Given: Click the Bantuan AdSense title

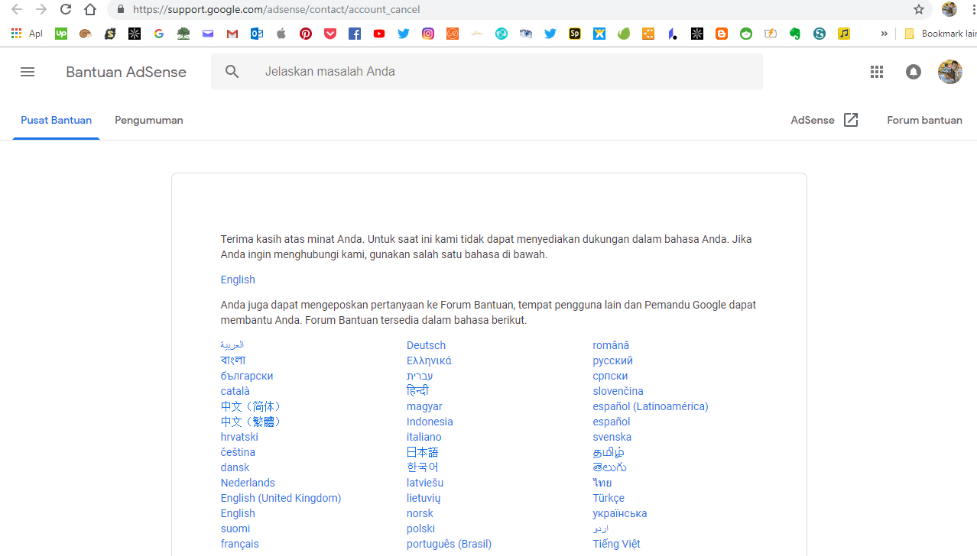Looking at the screenshot, I should point(126,72).
